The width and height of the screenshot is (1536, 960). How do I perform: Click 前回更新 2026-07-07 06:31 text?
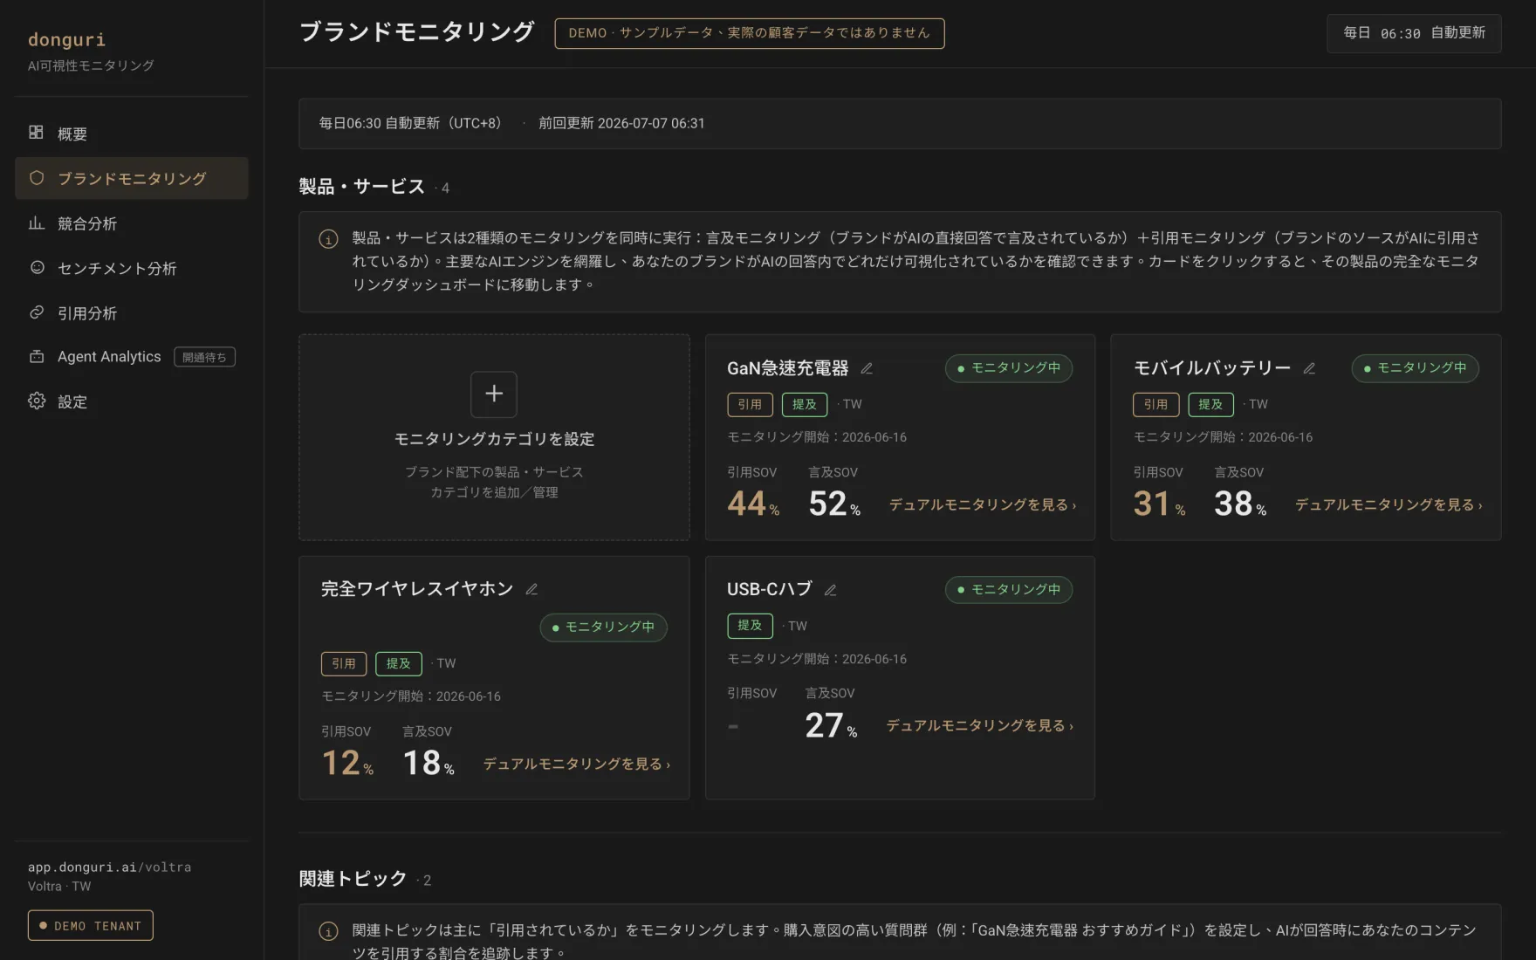pyautogui.click(x=621, y=123)
